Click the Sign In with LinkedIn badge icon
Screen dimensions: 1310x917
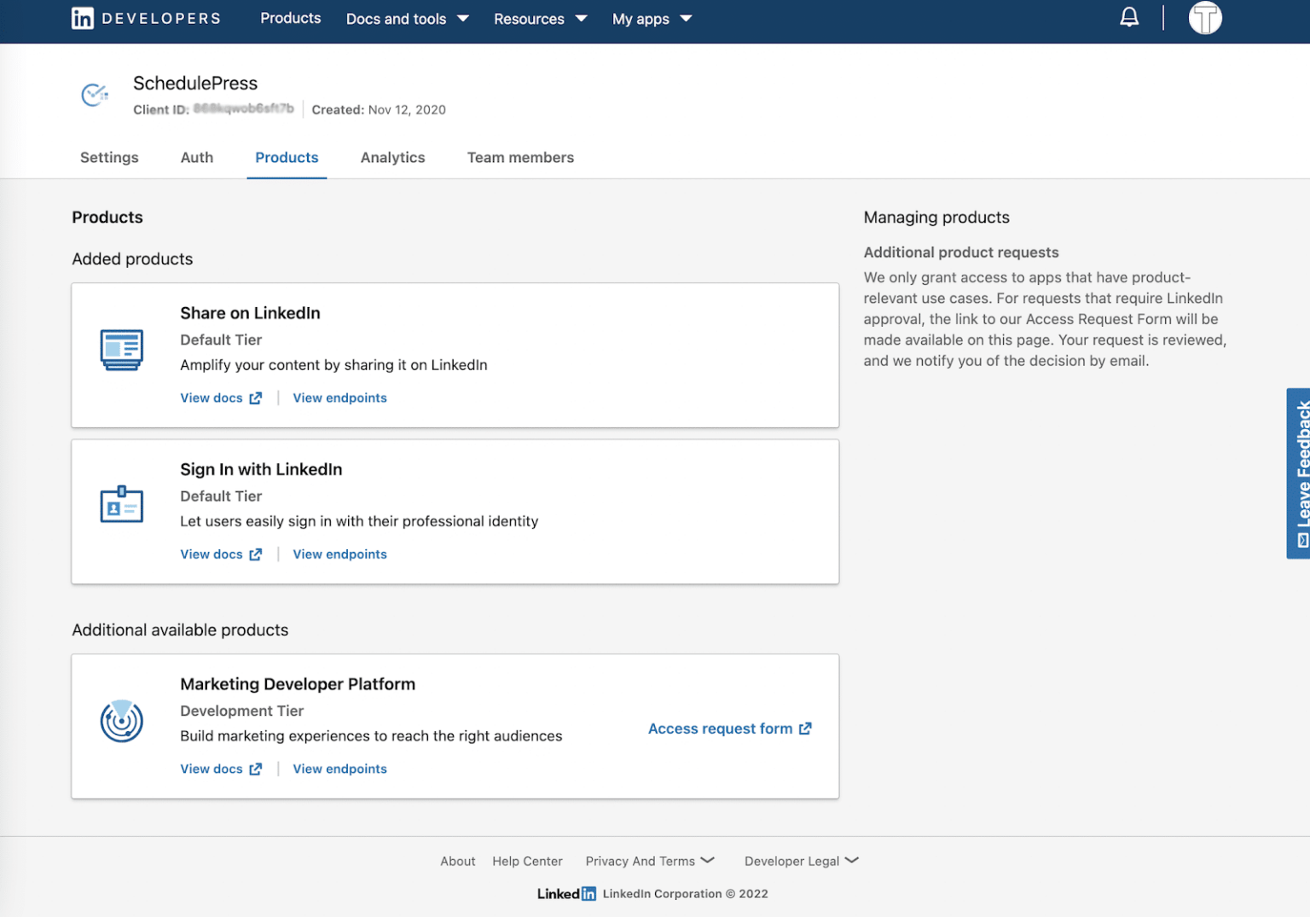point(121,505)
